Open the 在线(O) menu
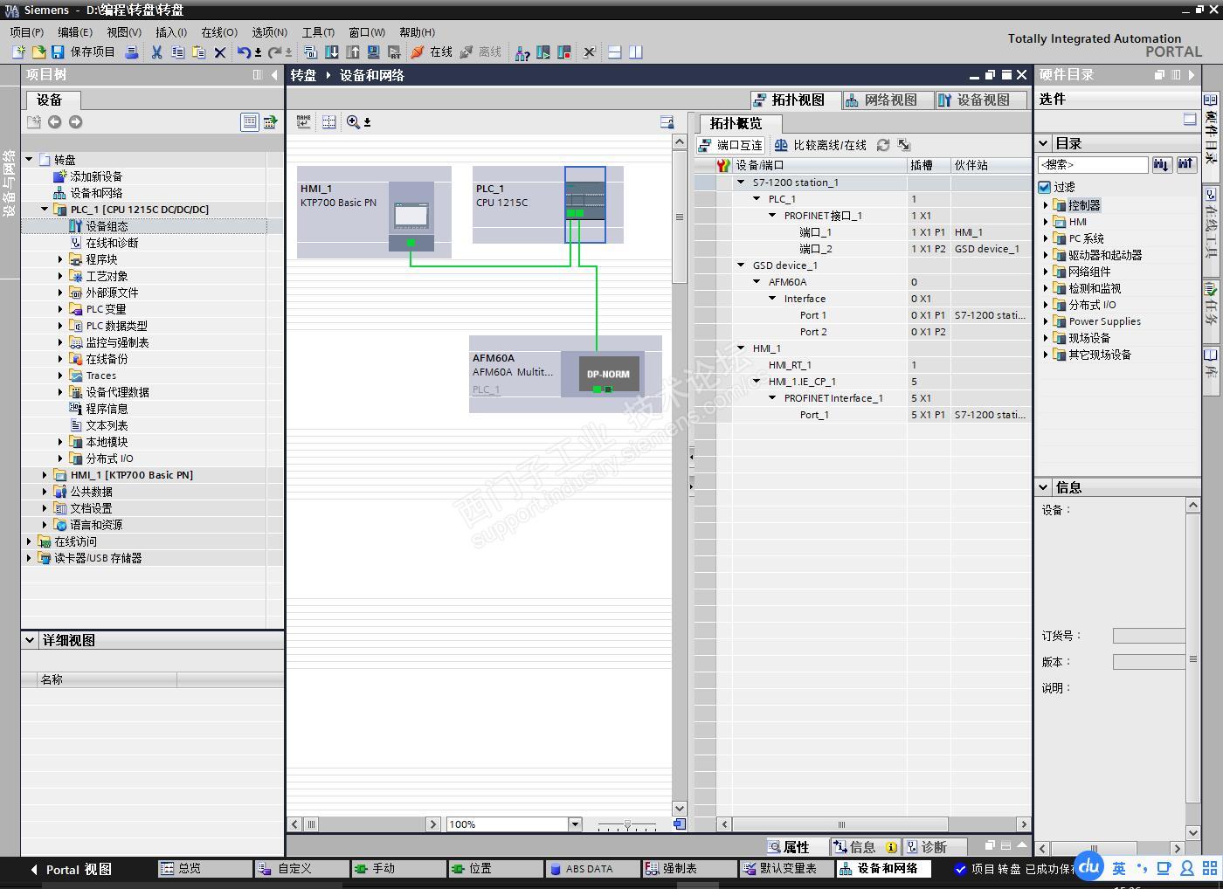 [x=219, y=32]
